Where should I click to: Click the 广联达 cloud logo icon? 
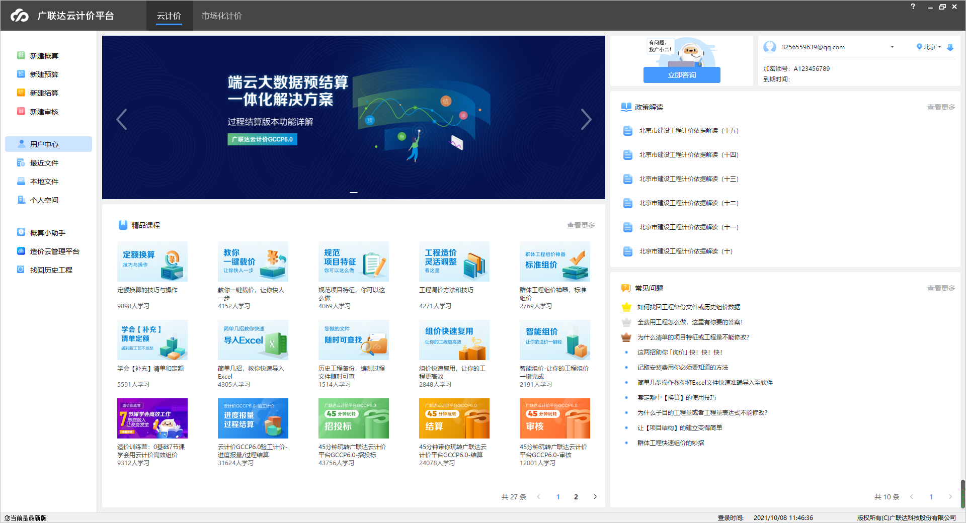coord(20,16)
